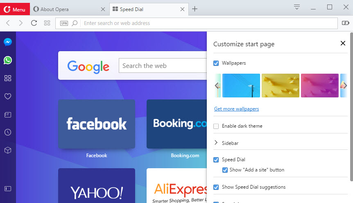Toggle the VPN badge in address bar
Screen dimensions: 353x203
(x=64, y=23)
